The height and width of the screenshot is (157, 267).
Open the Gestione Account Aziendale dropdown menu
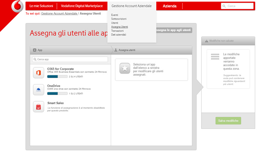[131, 6]
